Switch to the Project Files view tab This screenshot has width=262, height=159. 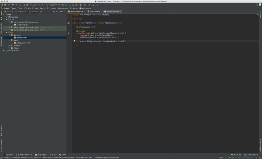tap(21, 12)
